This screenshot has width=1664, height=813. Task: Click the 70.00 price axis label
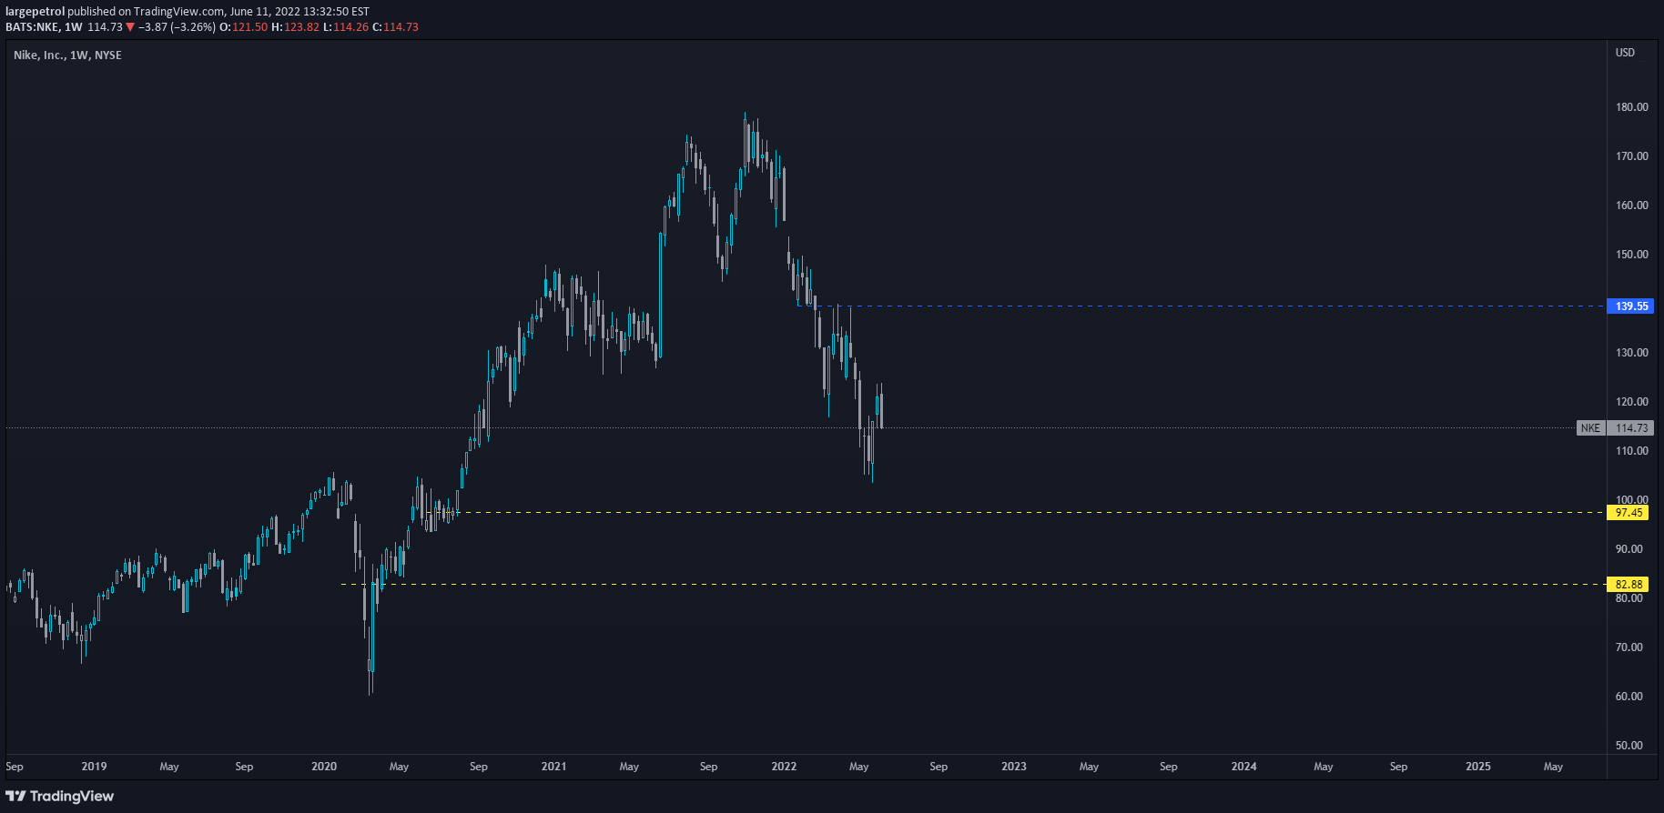[1629, 647]
